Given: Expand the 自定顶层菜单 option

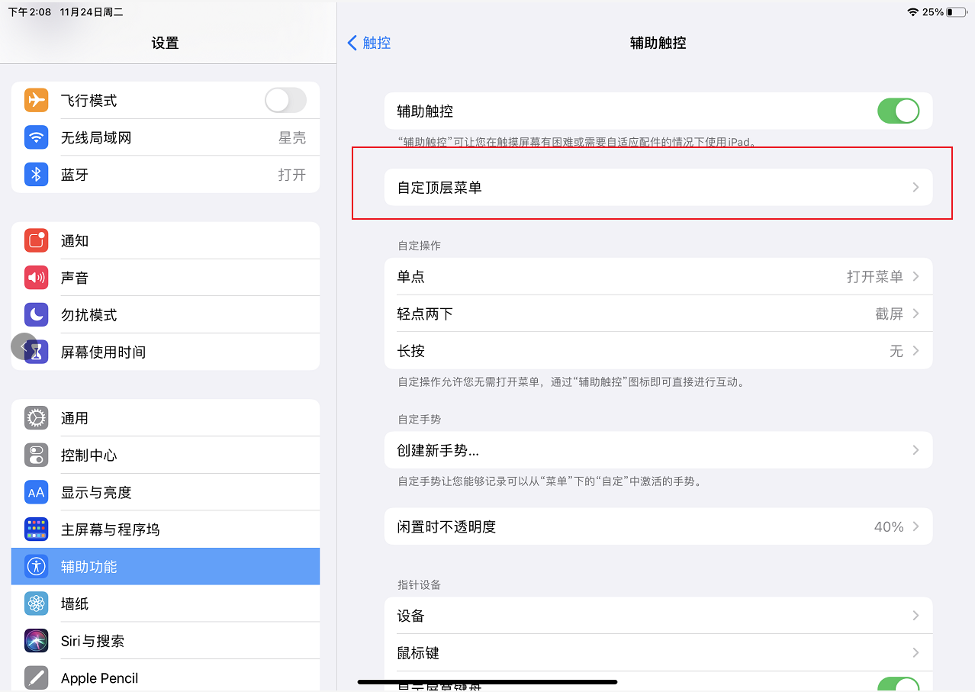Looking at the screenshot, I should 658,187.
